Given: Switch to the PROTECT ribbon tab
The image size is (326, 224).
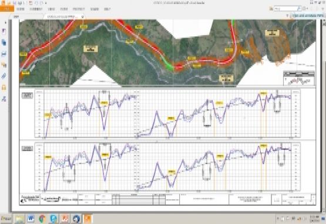Looking at the screenshot, I should point(79,9).
